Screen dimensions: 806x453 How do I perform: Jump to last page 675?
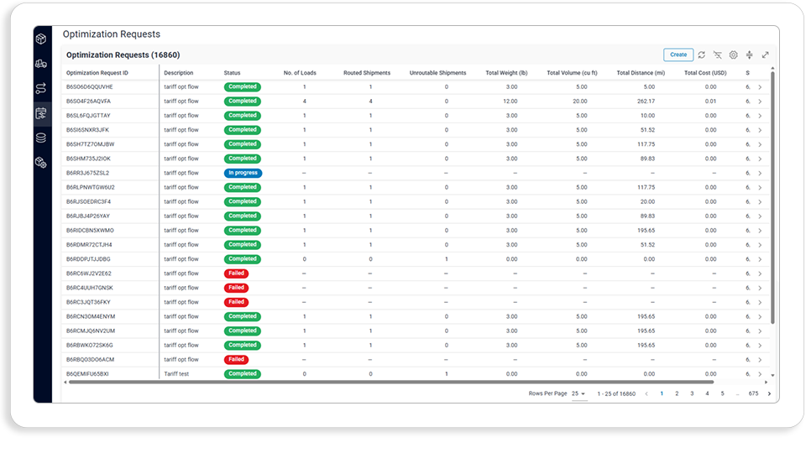[x=753, y=393]
